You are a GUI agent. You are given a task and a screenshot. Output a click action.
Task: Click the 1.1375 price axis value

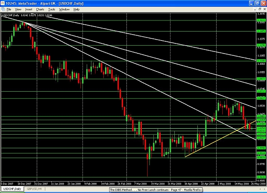[261, 39]
